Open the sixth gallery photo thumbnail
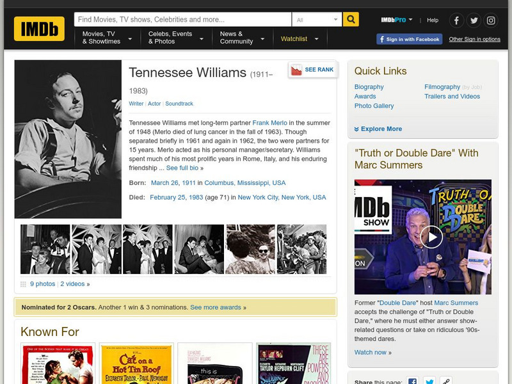 coord(301,249)
